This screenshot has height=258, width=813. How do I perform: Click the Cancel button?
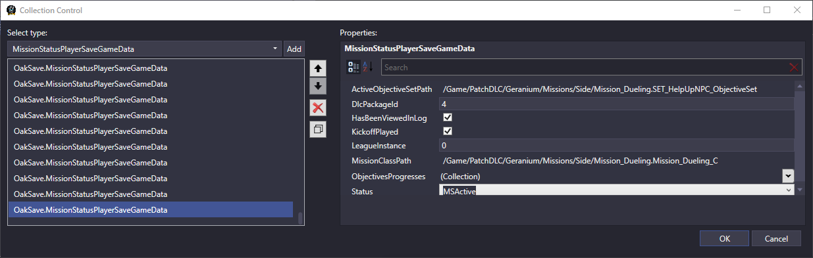coord(776,238)
